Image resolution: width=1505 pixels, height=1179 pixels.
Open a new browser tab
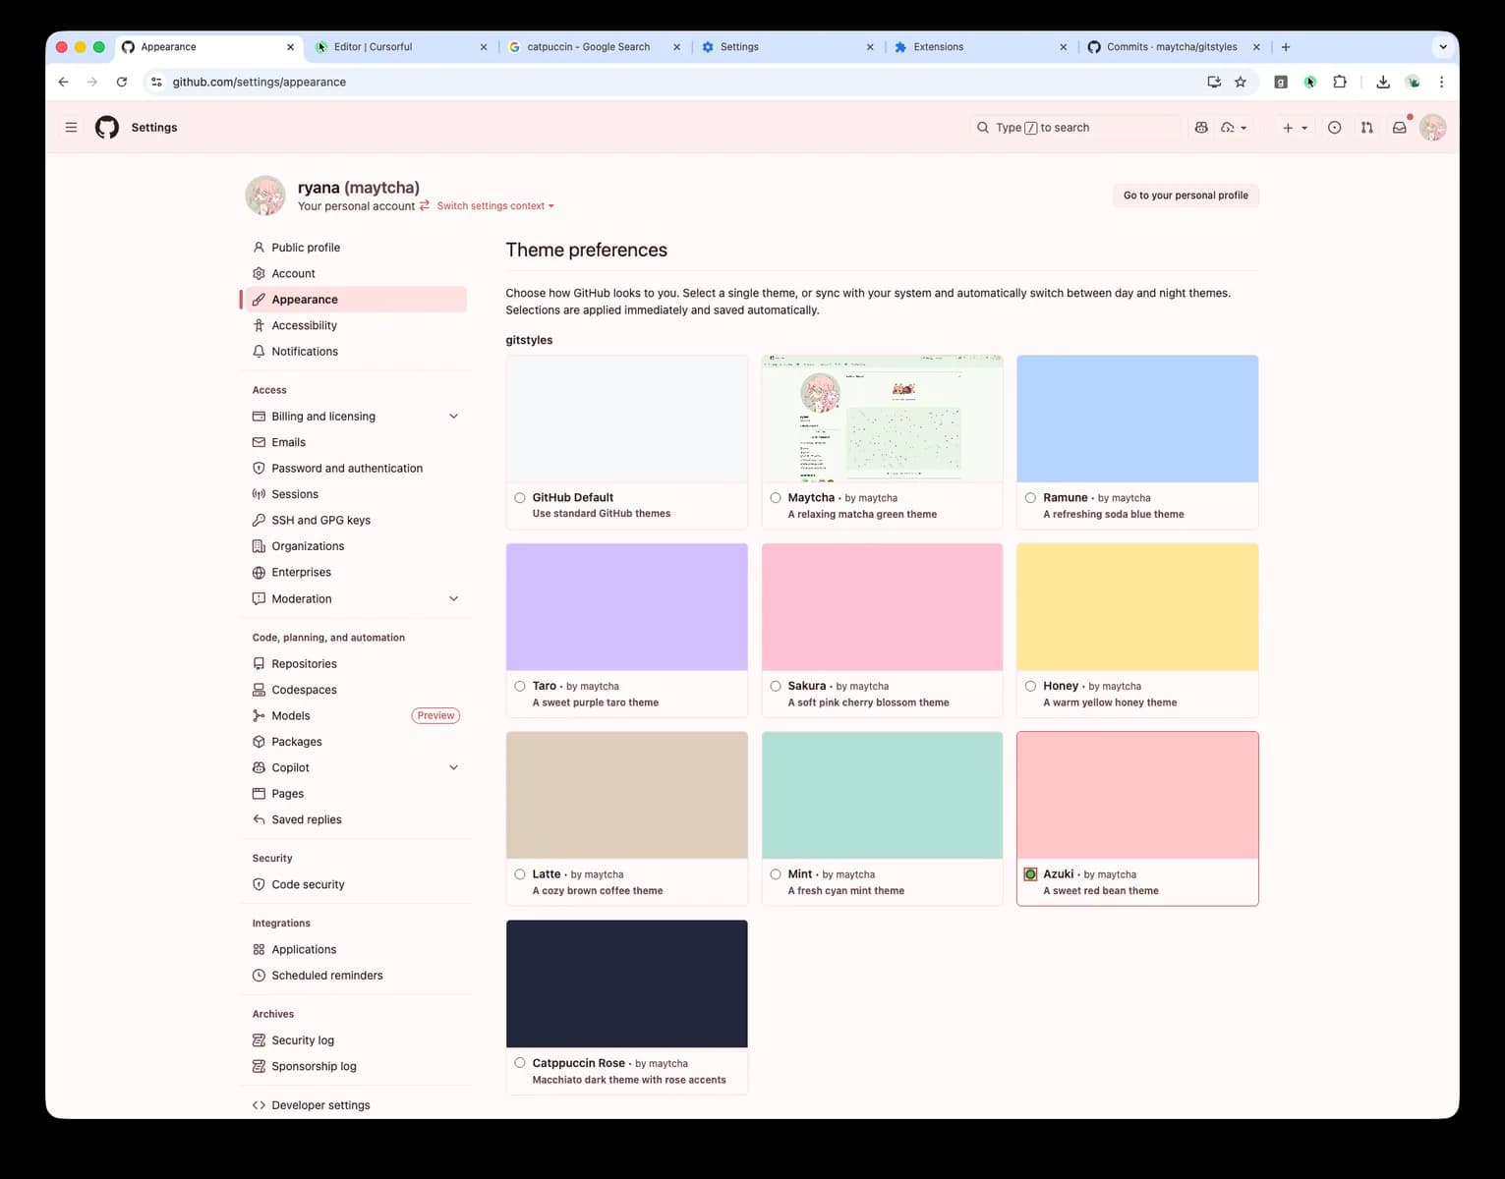(1286, 47)
